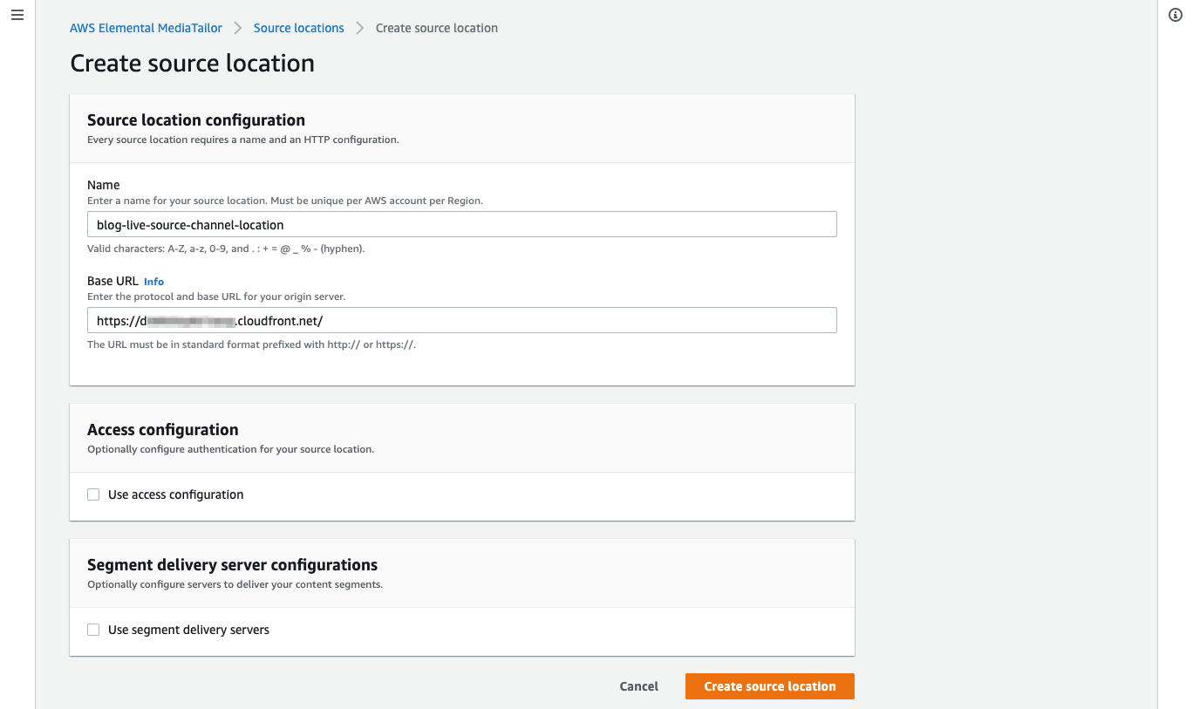Click the 'Create source location' page title
Viewport: 1193px width, 709px height.
(193, 64)
